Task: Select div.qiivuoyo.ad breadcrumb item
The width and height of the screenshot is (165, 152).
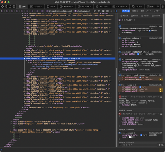Action: tap(82, 11)
